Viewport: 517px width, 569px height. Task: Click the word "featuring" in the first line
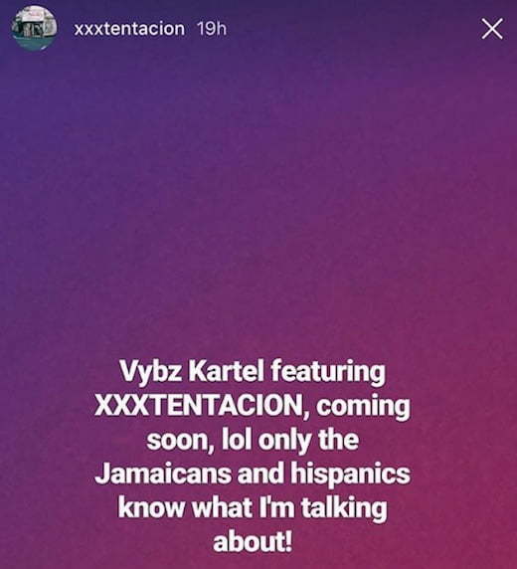coord(329,373)
